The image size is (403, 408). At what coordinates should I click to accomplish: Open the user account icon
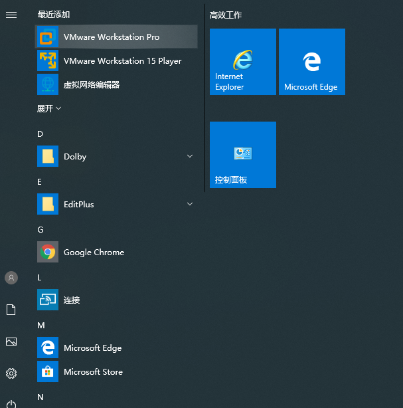11,278
